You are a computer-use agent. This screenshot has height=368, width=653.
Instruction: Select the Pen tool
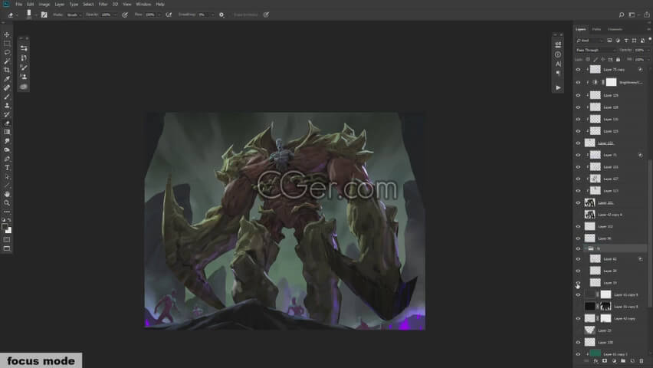(7, 159)
